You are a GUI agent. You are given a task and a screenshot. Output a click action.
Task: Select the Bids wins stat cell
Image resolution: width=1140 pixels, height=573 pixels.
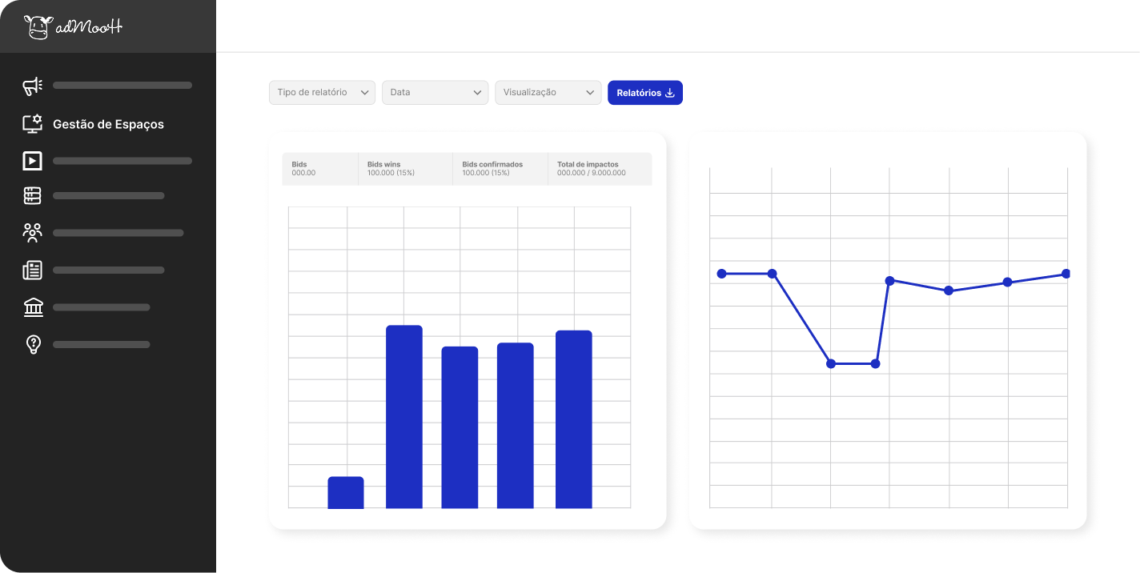click(x=404, y=169)
